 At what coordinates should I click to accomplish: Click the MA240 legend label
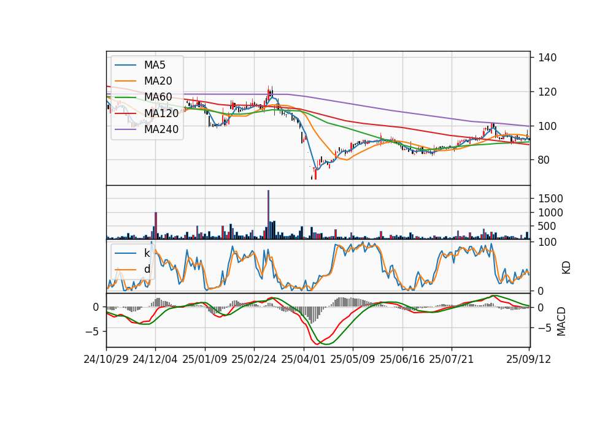(161, 129)
